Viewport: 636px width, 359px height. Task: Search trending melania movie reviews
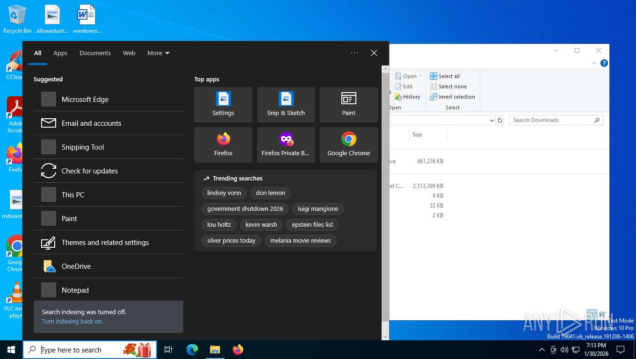pos(301,240)
